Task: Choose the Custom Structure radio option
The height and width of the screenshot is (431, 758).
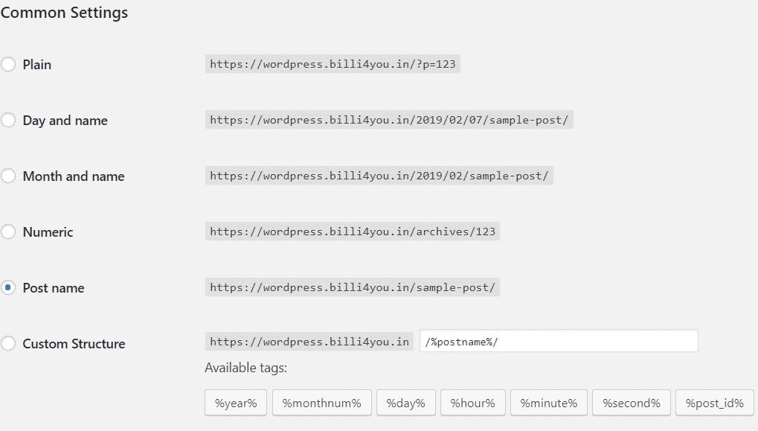Action: [7, 343]
